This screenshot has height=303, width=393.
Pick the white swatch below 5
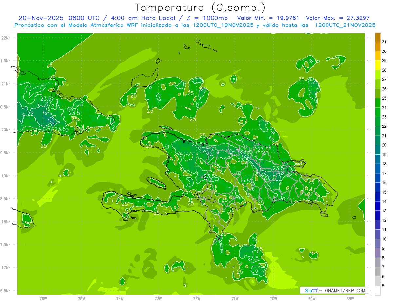[378, 291]
